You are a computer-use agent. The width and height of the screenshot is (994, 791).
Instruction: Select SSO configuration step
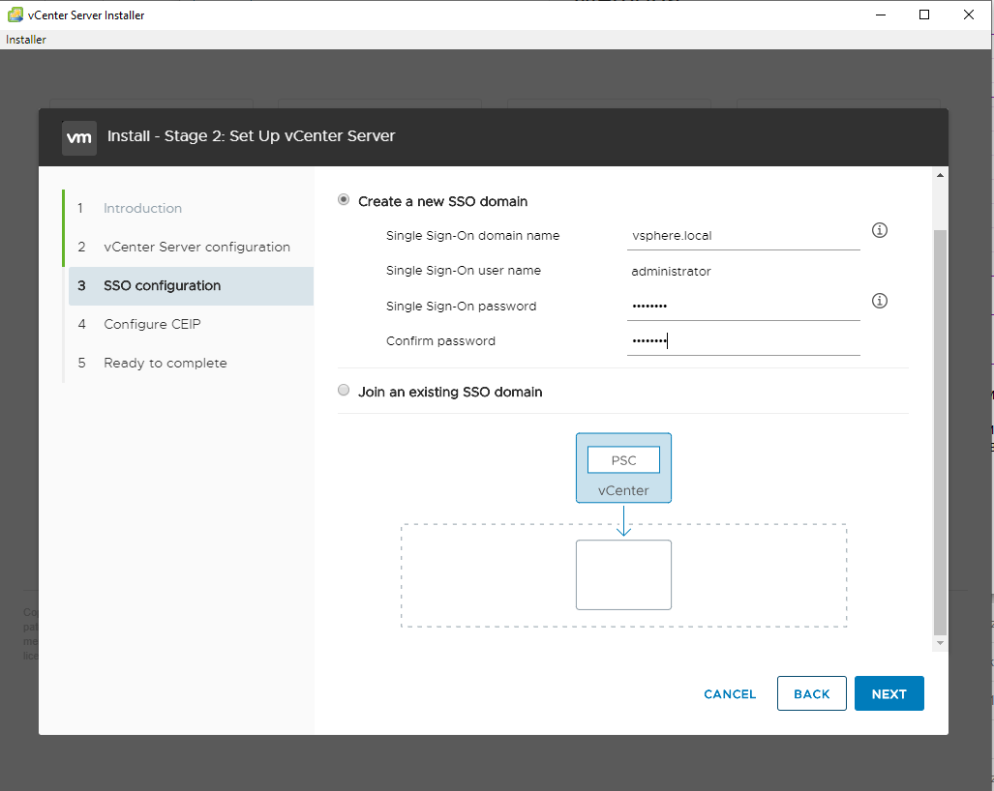[191, 285]
